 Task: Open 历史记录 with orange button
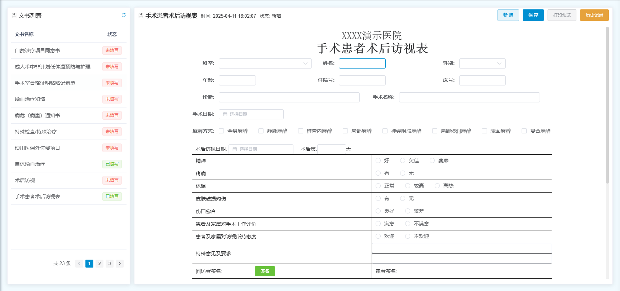point(594,15)
